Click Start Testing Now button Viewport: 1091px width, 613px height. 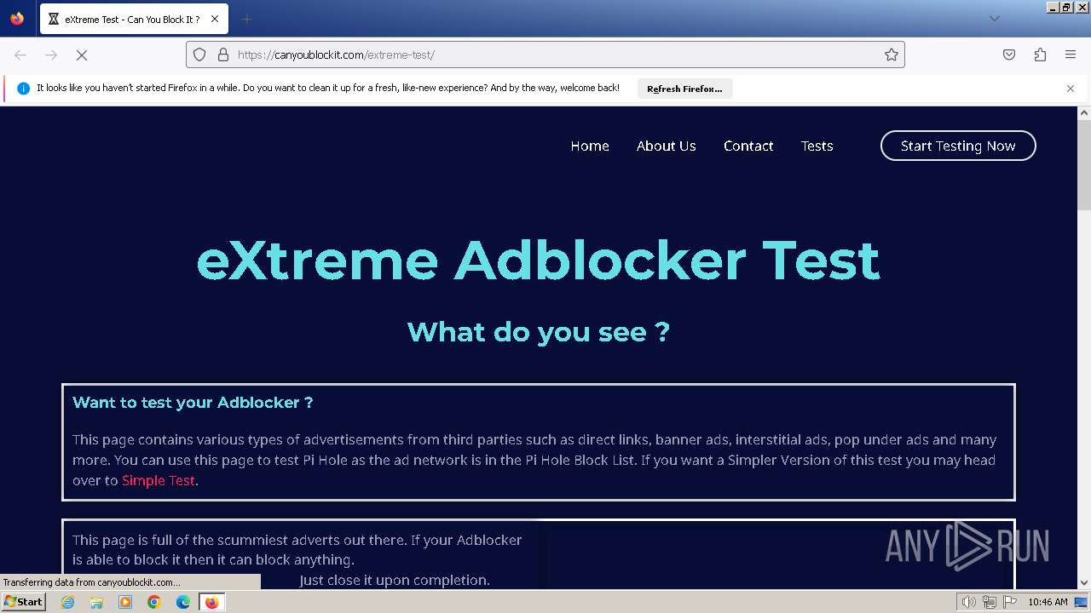[958, 146]
